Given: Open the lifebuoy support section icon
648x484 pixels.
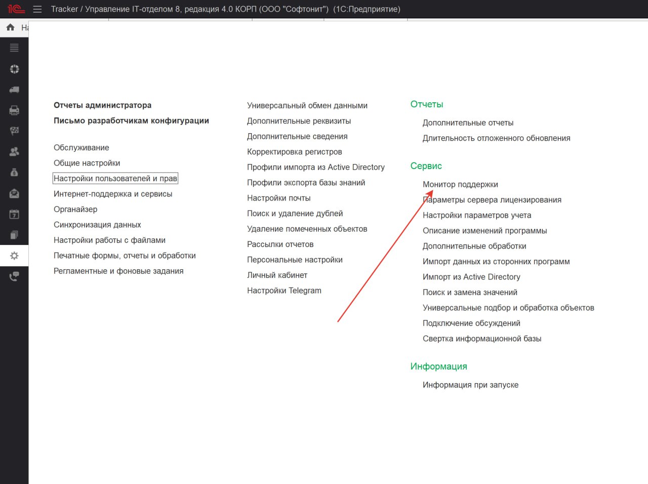Looking at the screenshot, I should [14, 69].
